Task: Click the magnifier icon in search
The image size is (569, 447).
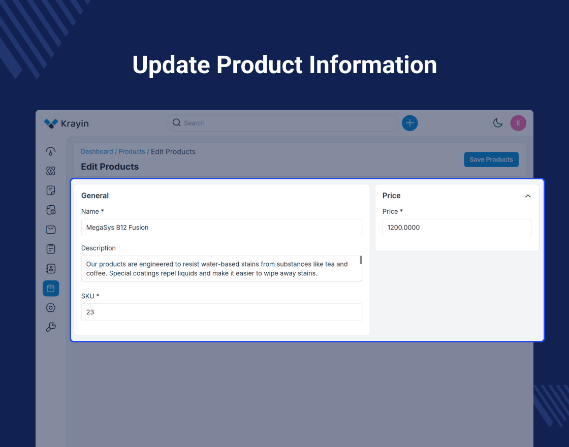Action: coord(176,122)
